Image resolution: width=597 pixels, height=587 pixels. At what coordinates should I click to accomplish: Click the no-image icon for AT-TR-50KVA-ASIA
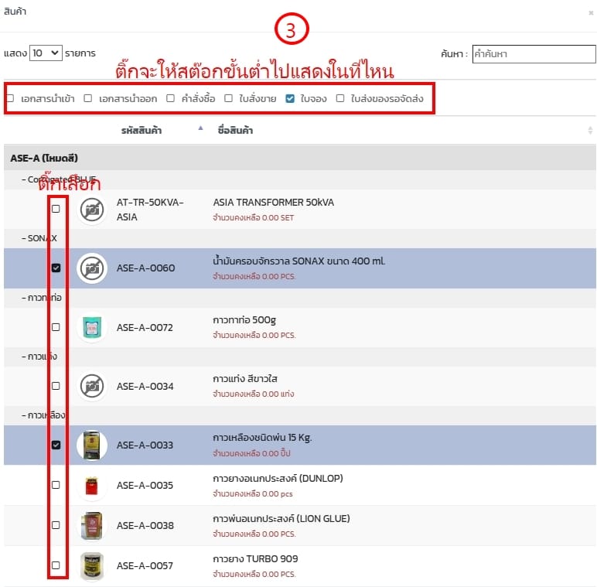[x=92, y=210]
